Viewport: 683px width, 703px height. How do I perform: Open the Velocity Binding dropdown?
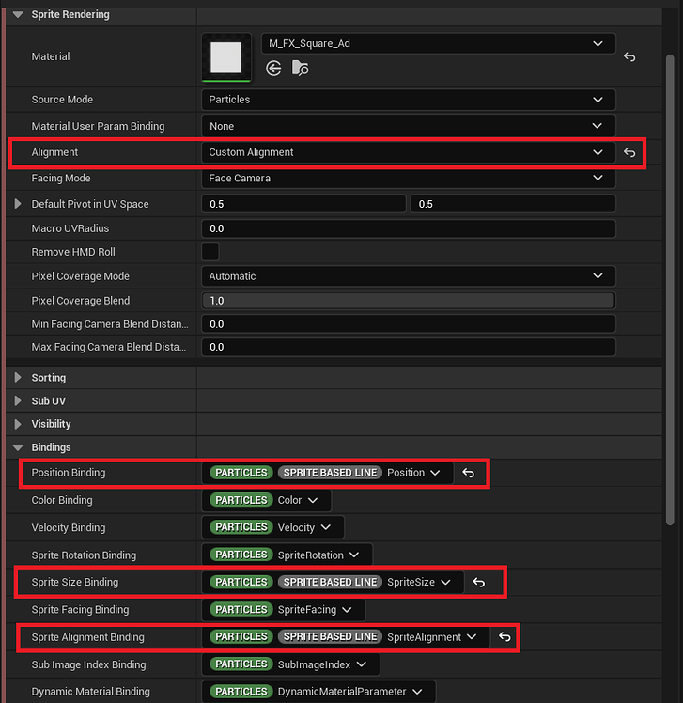click(273, 527)
